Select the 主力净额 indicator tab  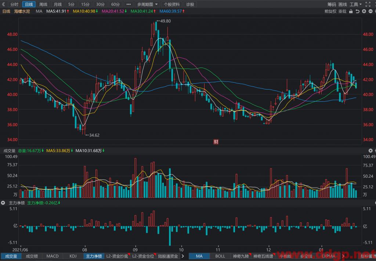[x=94, y=256]
